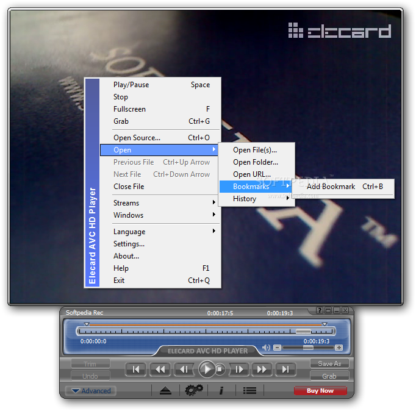Select About... menu item
The image size is (416, 411).
160,256
